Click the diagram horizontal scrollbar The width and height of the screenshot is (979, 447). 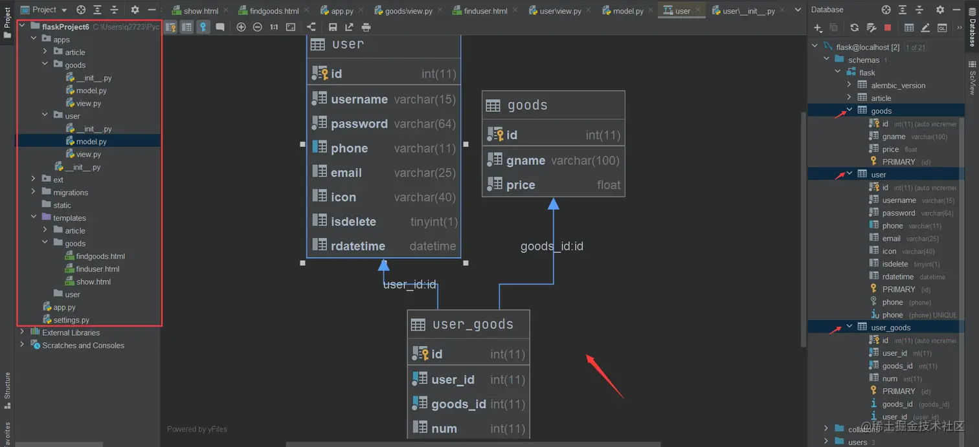coord(473,444)
